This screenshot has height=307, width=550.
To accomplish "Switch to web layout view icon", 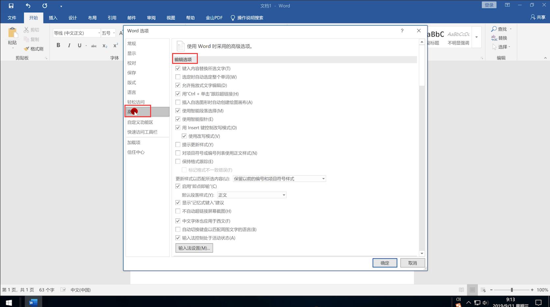I will [483, 290].
